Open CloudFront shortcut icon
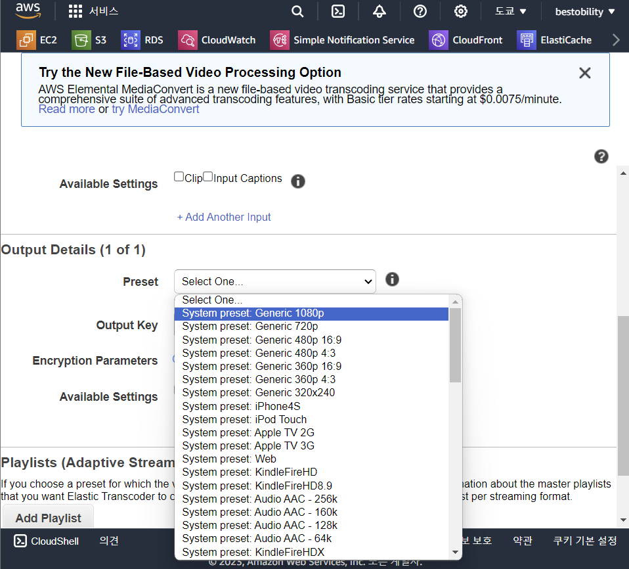The width and height of the screenshot is (629, 569). point(439,40)
